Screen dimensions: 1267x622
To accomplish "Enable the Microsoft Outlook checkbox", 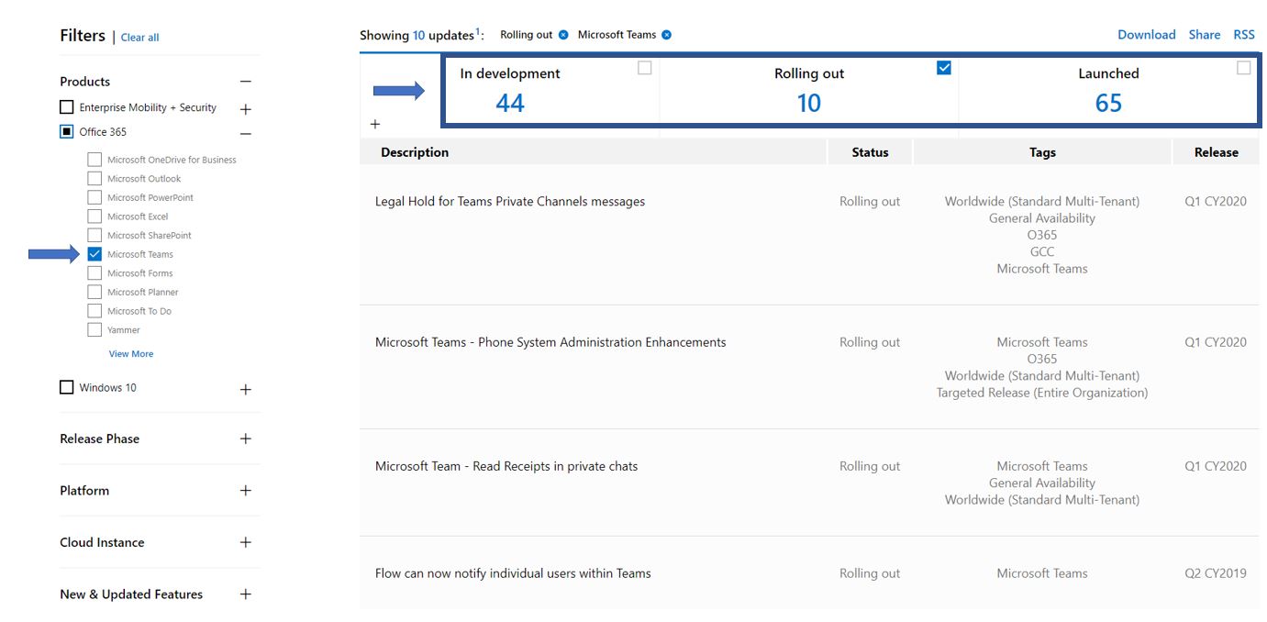I will pos(94,179).
